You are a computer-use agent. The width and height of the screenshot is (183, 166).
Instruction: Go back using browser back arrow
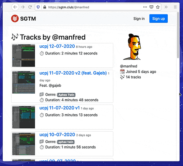pos(15,7)
